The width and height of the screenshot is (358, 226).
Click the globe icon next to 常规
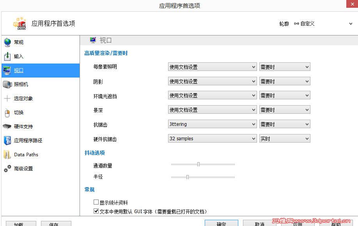click(7, 42)
